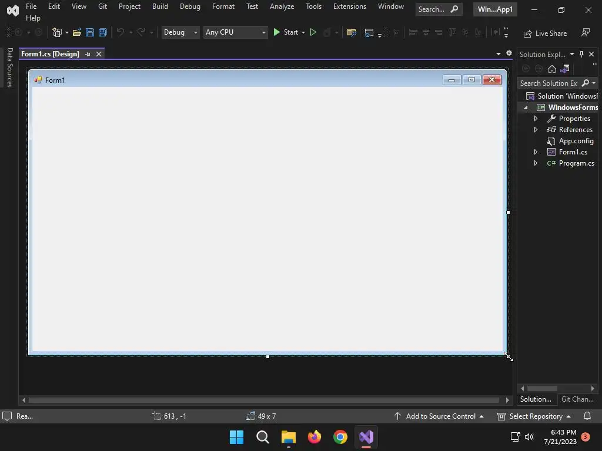This screenshot has width=602, height=451.
Task: Click the Search Solution Explorer input field
Action: click(x=549, y=83)
